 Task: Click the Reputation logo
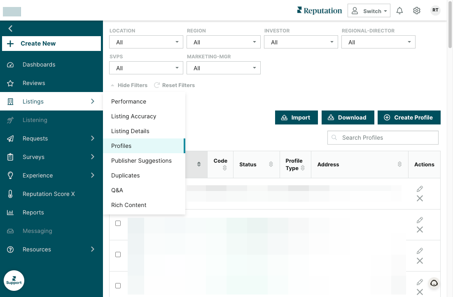pos(319,11)
